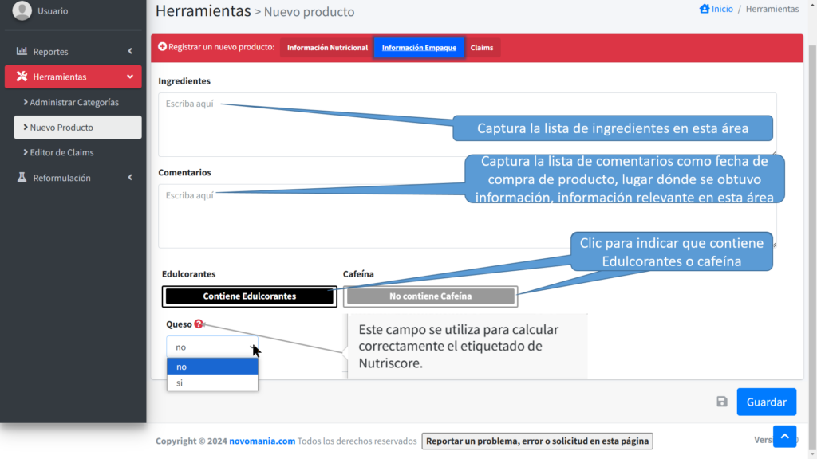Open the novomania.com footer link
Viewport: 817px width, 459px height.
pos(262,441)
